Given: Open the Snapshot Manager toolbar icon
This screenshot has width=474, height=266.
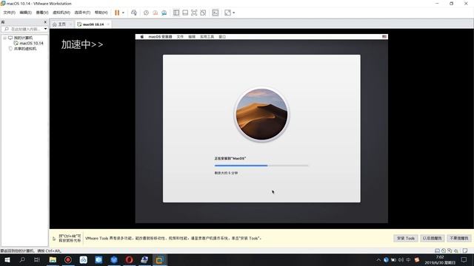Looking at the screenshot, I should point(164,13).
